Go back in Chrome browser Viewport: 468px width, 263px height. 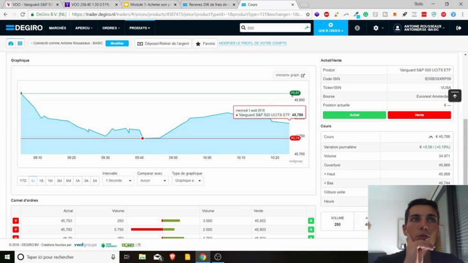[6, 15]
